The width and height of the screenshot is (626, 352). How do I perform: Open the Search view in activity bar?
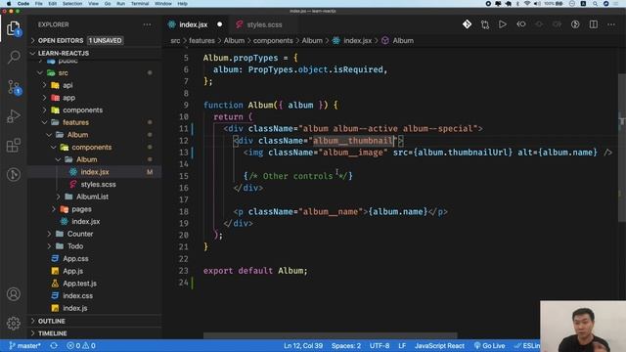pyautogui.click(x=14, y=57)
